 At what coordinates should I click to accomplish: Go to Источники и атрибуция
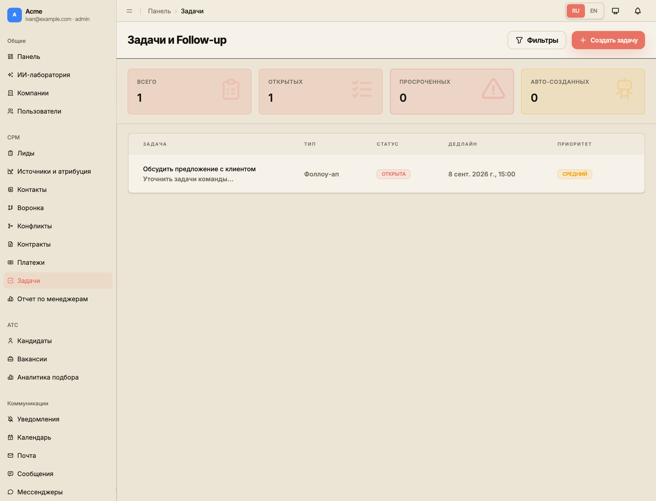click(x=58, y=171)
